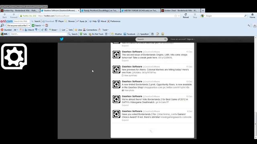Viewport: 257px width, 144px height.
Task: Click the Twitter bird logo on page
Action: click(61, 39)
